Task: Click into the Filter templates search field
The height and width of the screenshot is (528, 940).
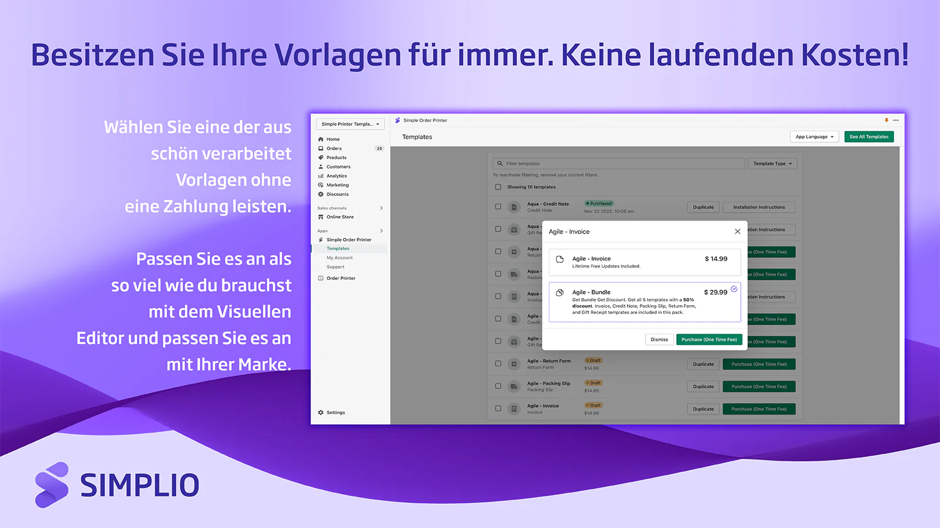Action: click(x=619, y=164)
